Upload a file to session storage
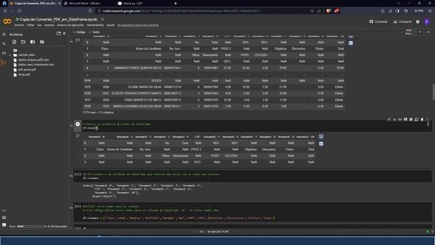 [14, 42]
